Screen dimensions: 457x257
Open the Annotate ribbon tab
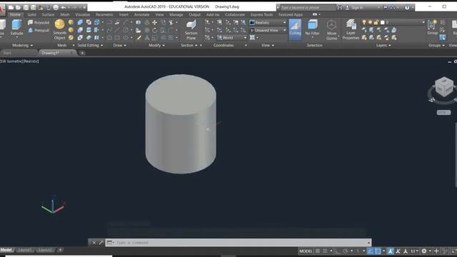tap(141, 14)
